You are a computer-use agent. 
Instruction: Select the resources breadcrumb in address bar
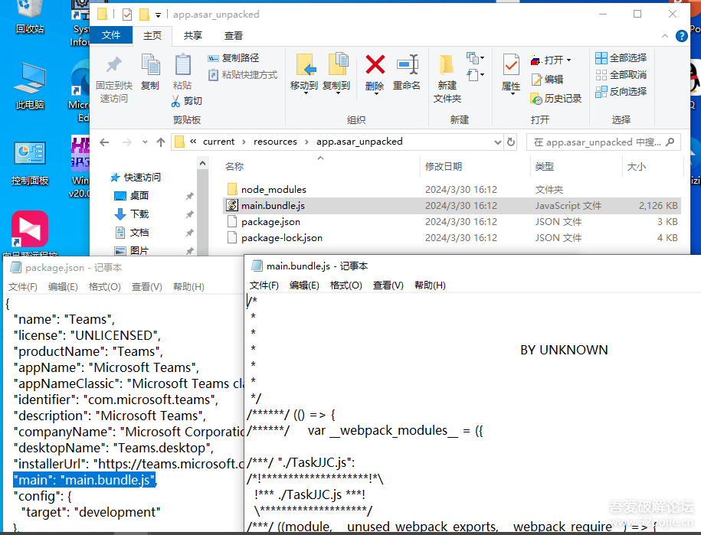click(275, 142)
